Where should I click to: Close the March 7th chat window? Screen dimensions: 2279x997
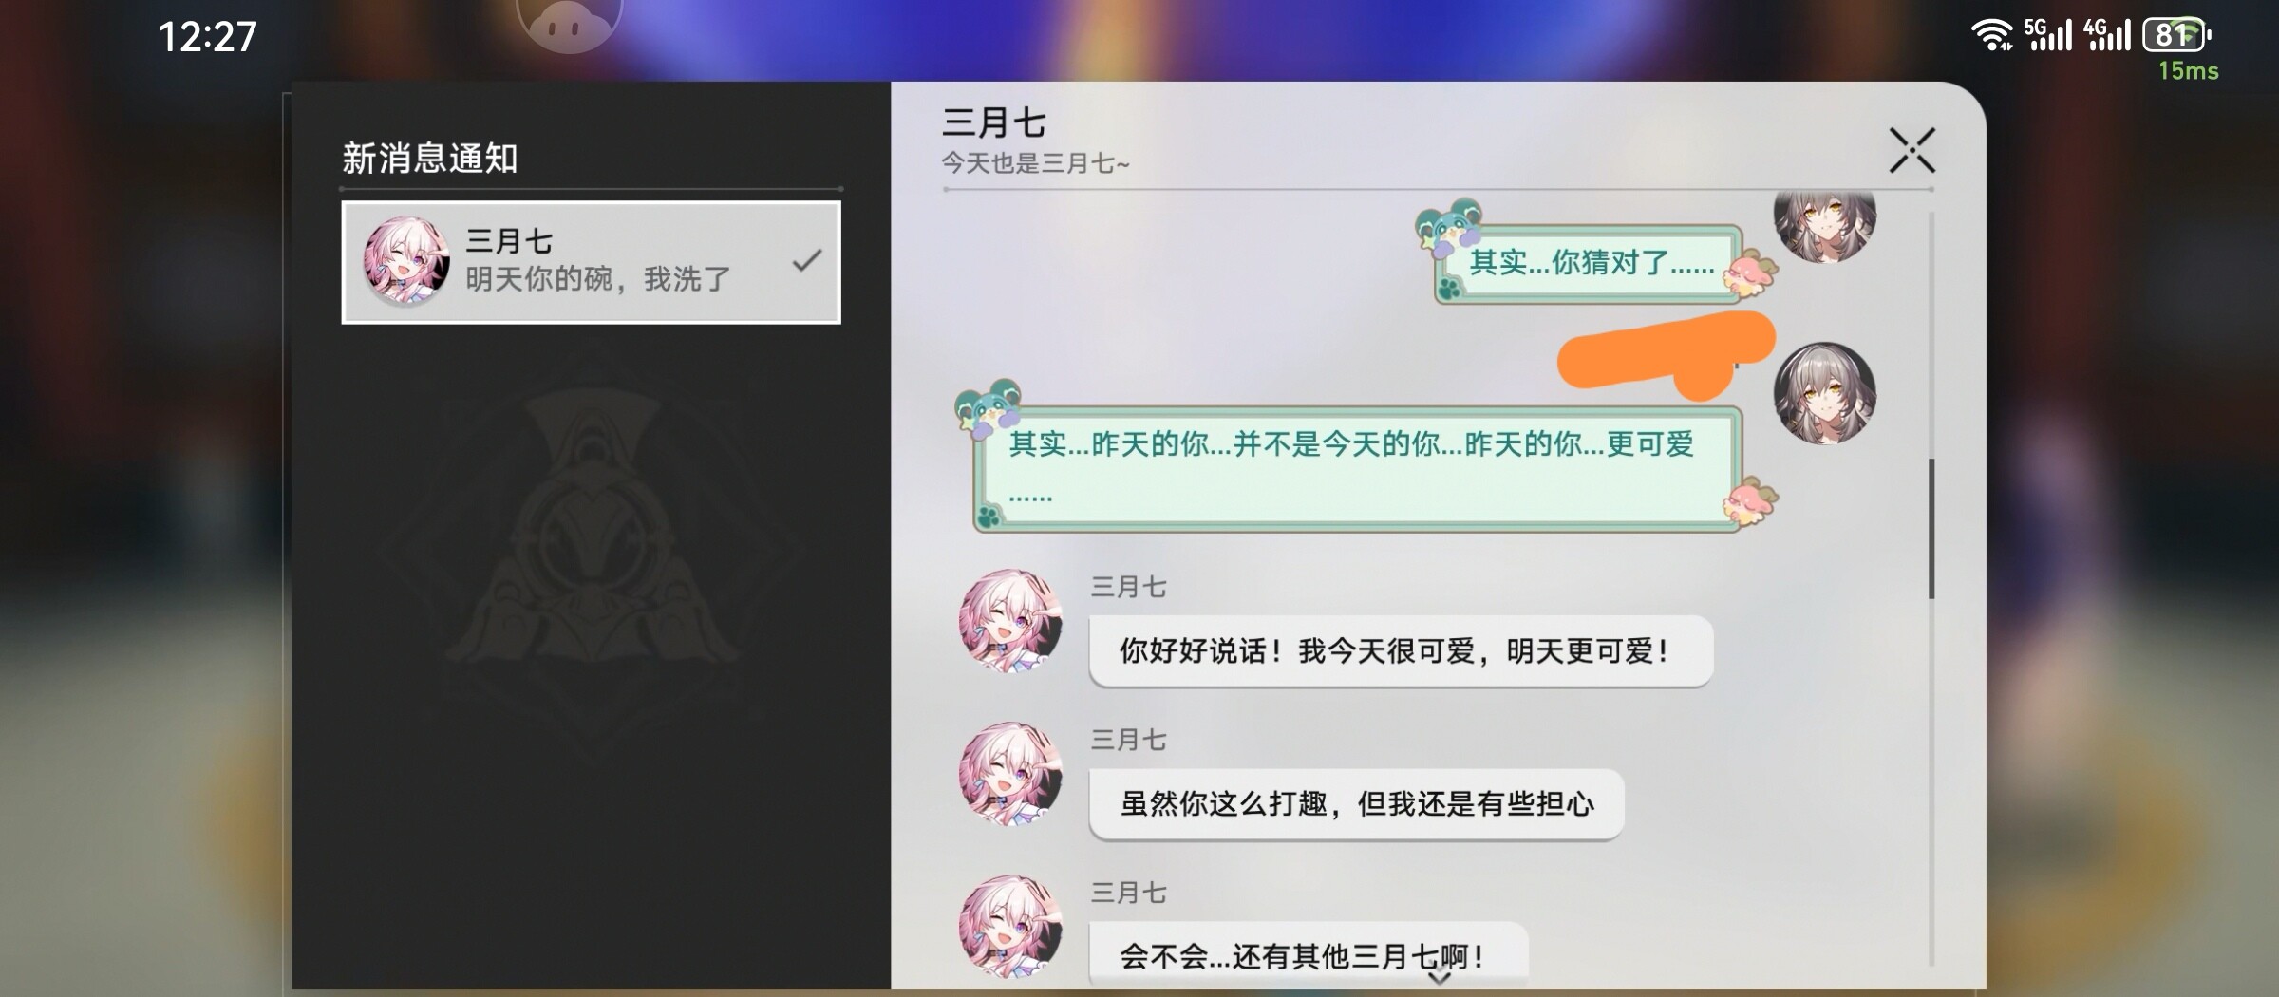click(1912, 150)
